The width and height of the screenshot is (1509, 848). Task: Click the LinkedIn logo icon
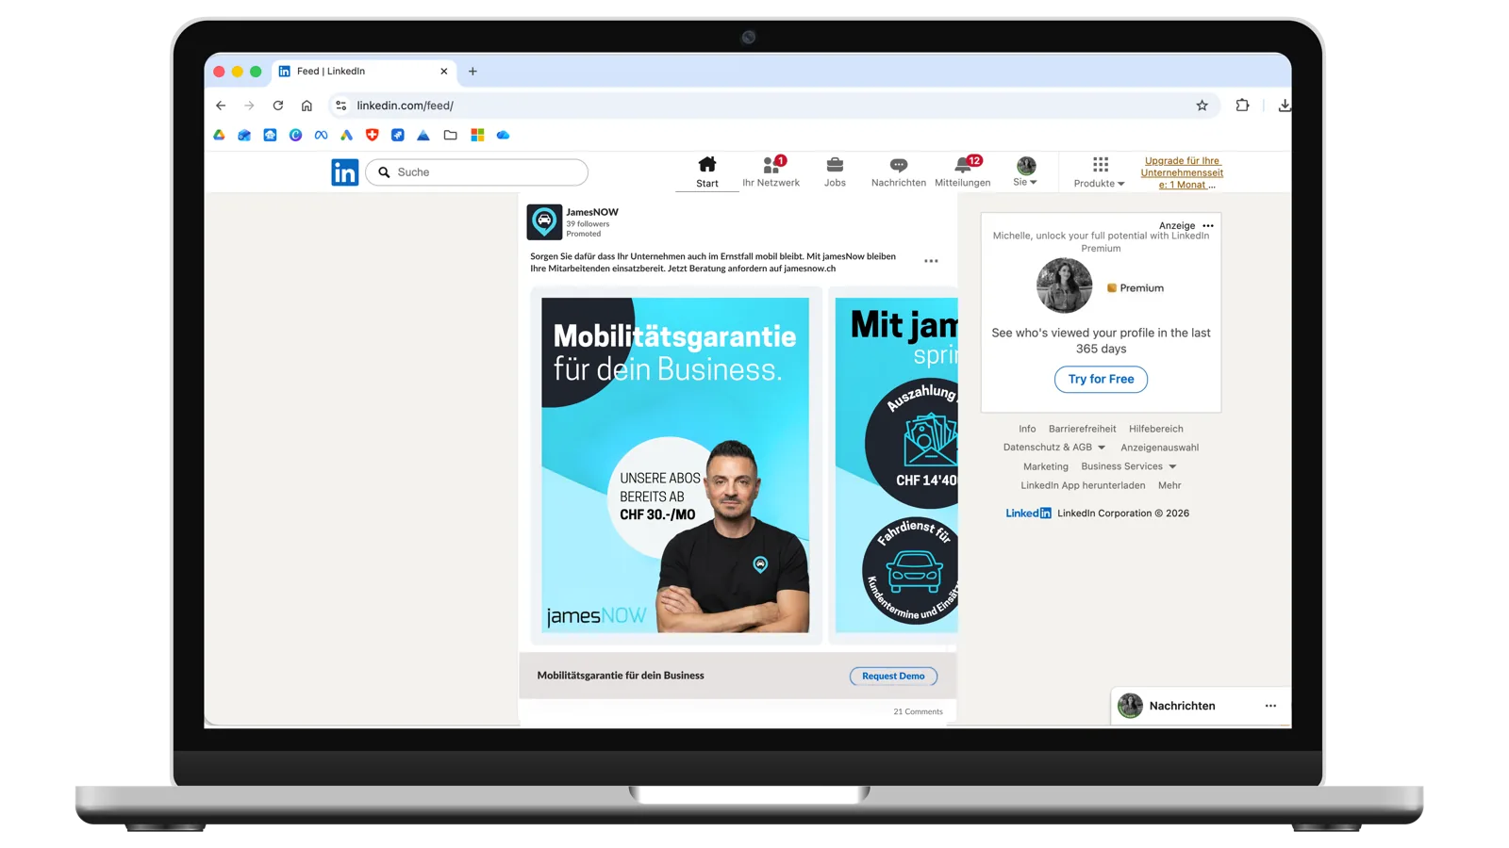tap(344, 172)
